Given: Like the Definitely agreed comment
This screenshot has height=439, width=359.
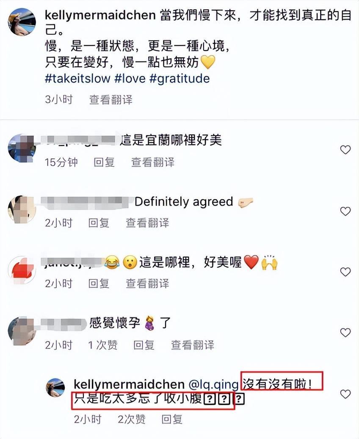Looking at the screenshot, I should coord(345,211).
